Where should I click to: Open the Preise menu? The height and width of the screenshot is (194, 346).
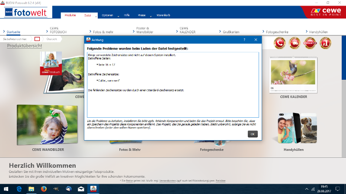point(142,16)
